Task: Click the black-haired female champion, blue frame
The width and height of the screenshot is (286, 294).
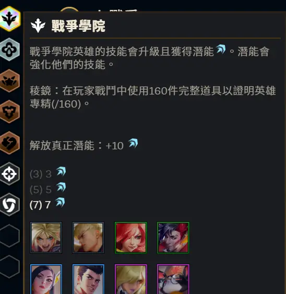Action: (x=46, y=279)
